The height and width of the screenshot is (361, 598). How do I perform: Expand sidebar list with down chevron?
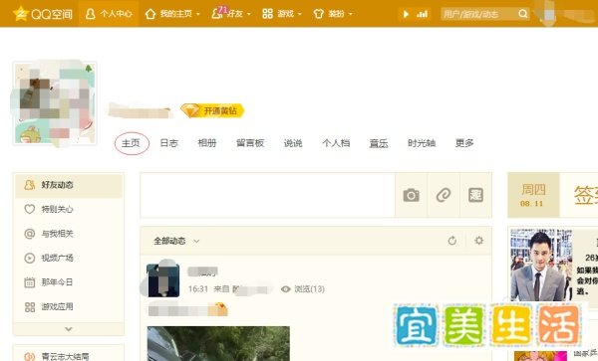pyautogui.click(x=69, y=329)
